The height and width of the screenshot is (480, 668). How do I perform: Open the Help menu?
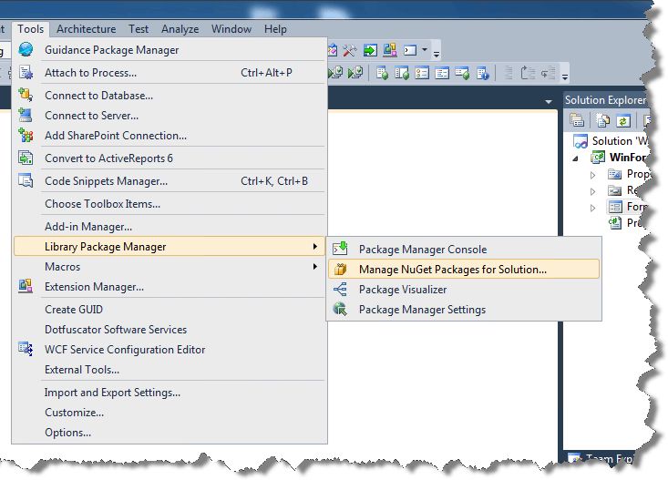[275, 29]
